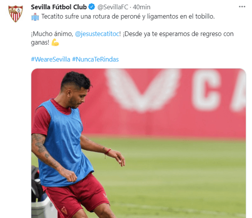Click the white letter C on the banner
252x218 pixels.
pyautogui.click(x=206, y=90)
